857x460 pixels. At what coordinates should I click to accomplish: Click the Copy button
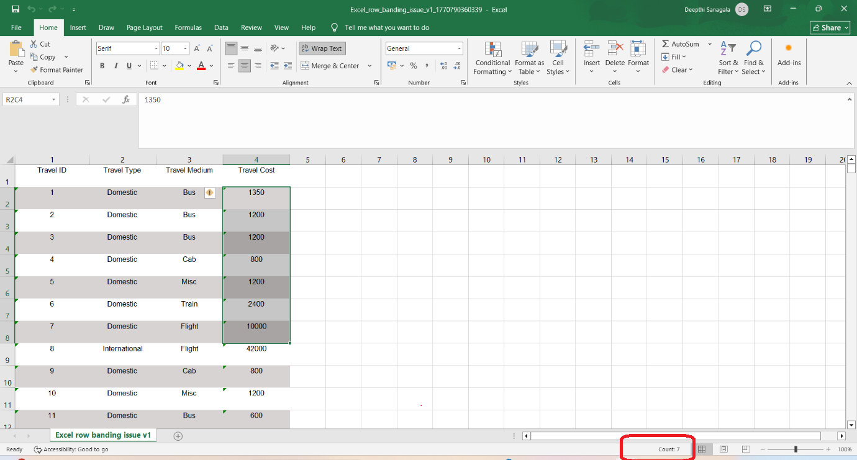tap(43, 57)
